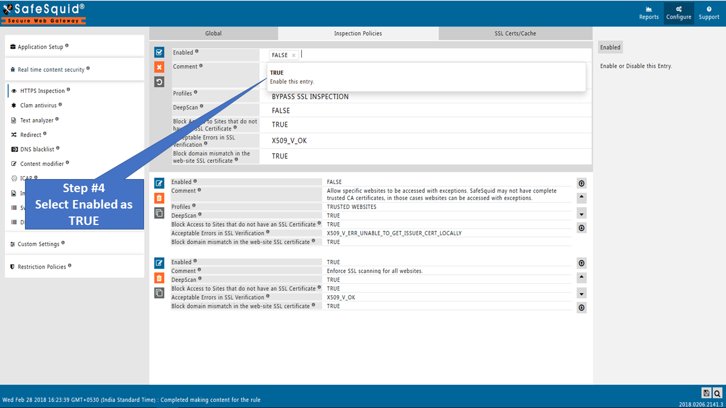Open the Reports page

coord(649,13)
